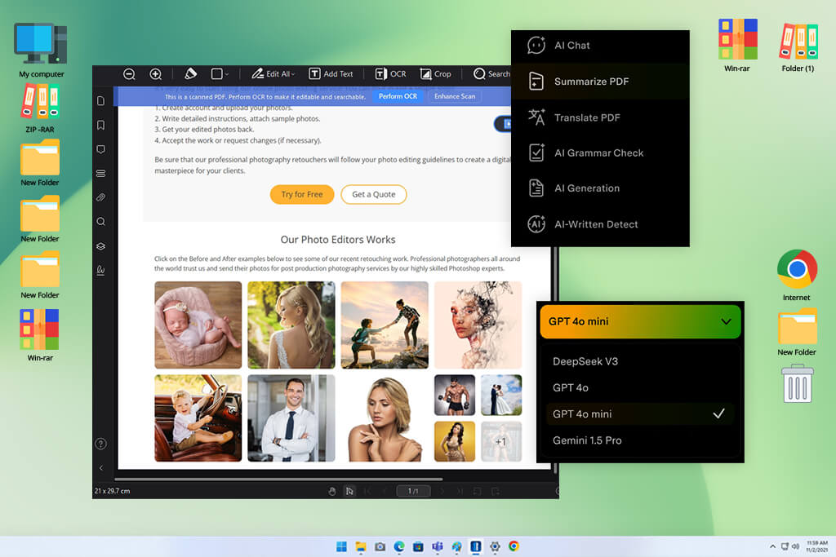Screen dimensions: 836x557
Task: Click the Try for Free button
Action: click(302, 194)
